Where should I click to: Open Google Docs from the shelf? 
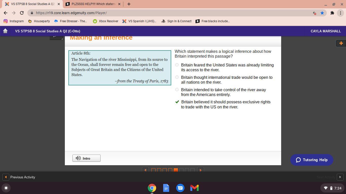tap(166, 188)
